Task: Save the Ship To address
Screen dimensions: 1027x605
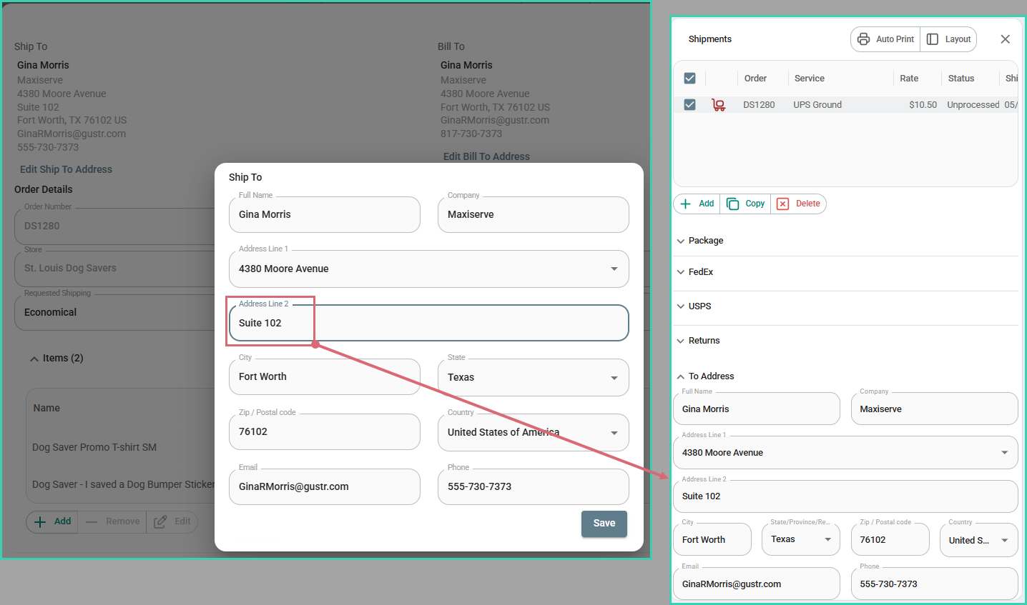Action: click(604, 524)
